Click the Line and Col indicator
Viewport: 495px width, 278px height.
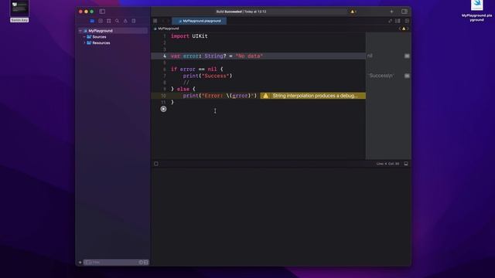pyautogui.click(x=387, y=164)
